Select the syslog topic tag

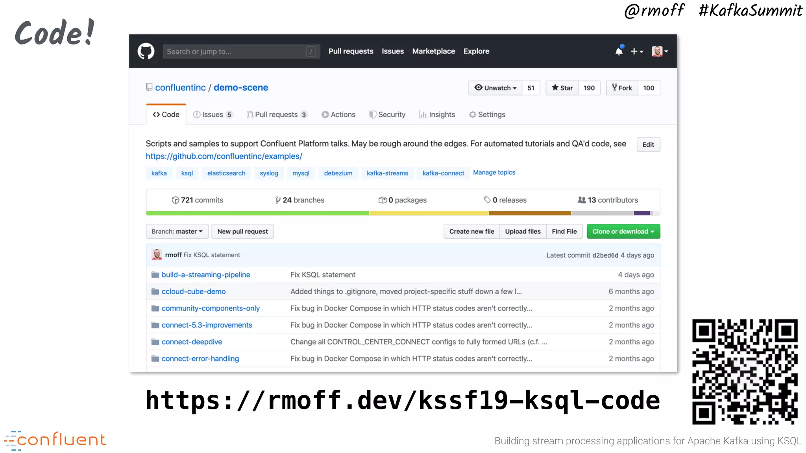coord(269,173)
